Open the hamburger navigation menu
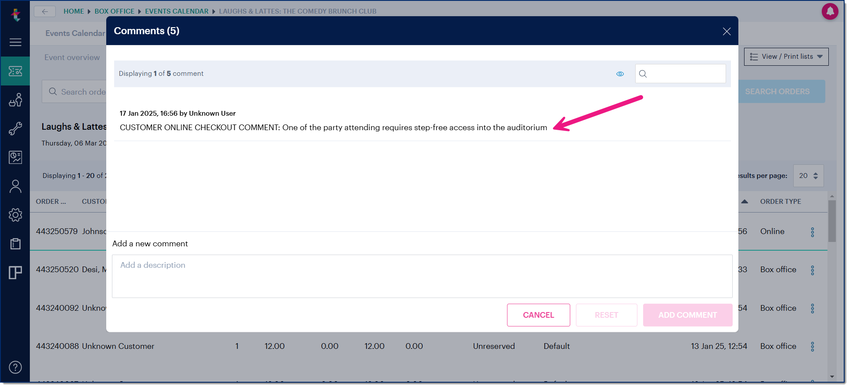Viewport: 849px width, 387px height. point(15,42)
